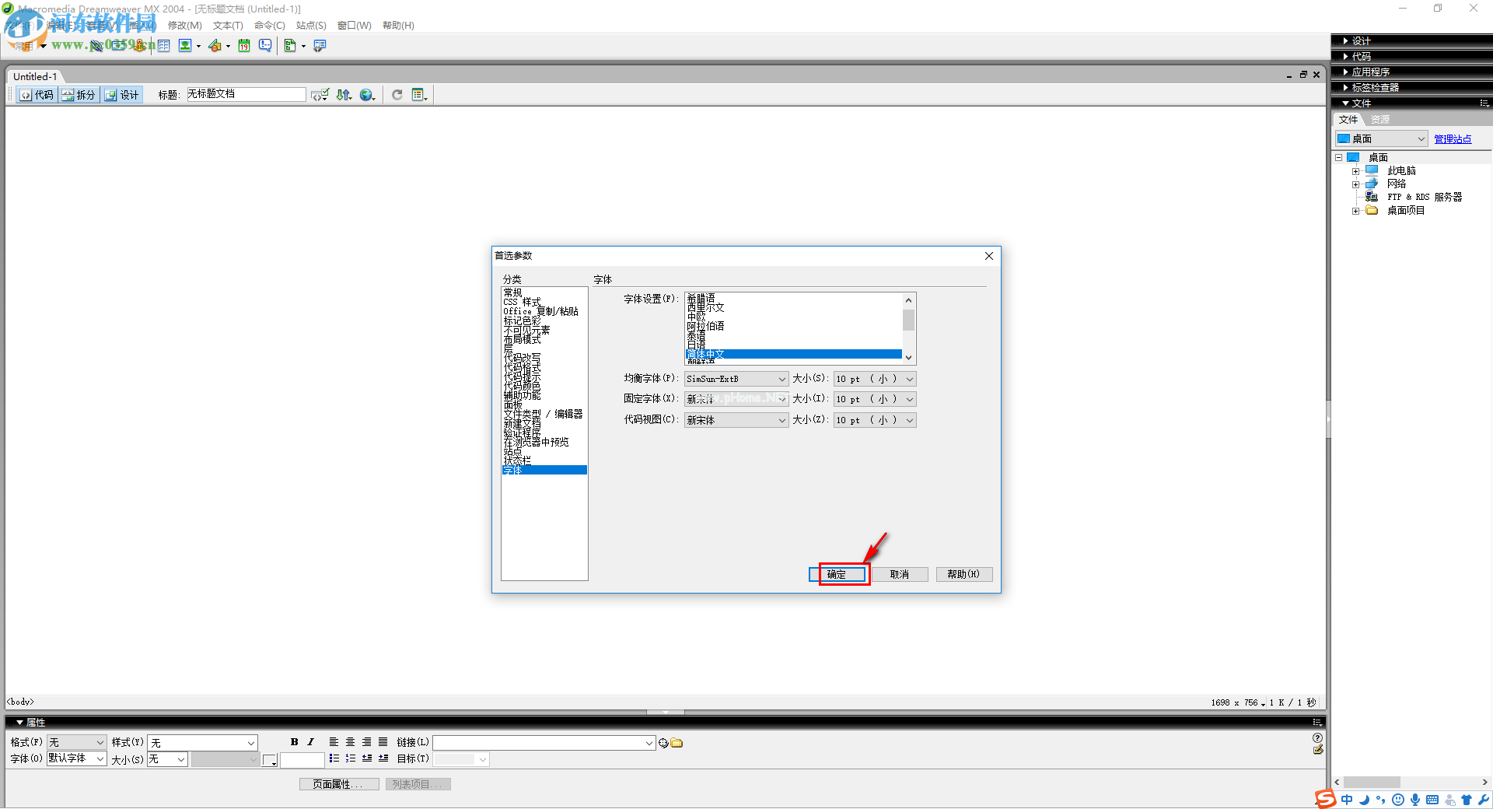Toggle bold formatting in the properties panel

point(295,742)
